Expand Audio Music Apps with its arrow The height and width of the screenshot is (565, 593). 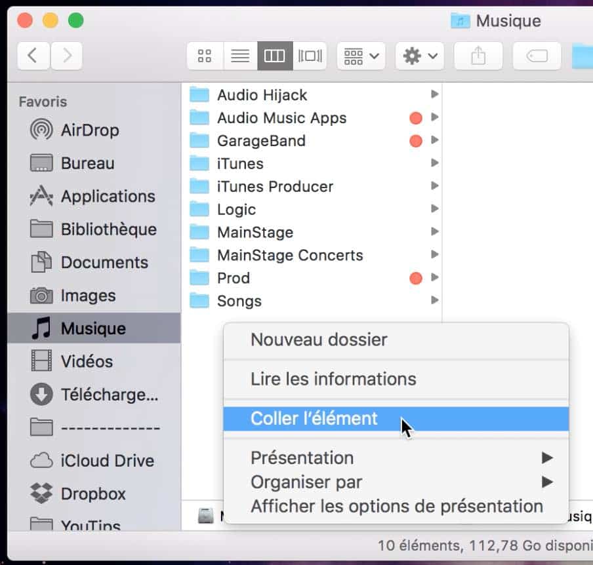click(x=435, y=117)
